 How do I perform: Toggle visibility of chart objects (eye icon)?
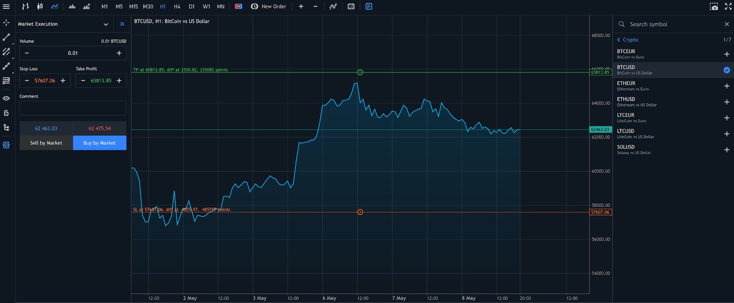tap(6, 98)
